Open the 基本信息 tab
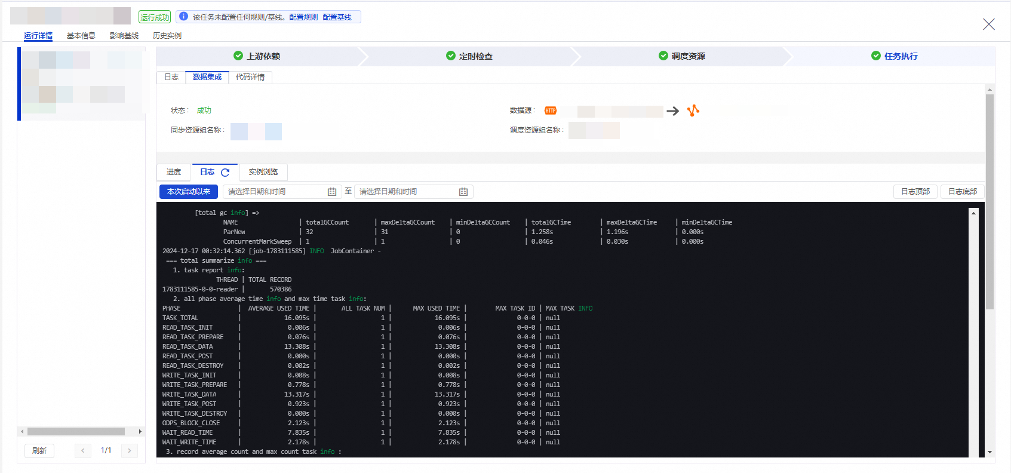 tap(81, 36)
